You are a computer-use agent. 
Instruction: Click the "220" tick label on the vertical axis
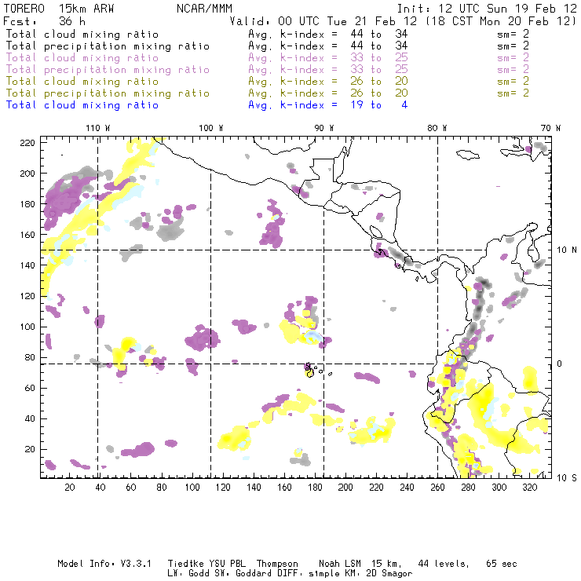pos(29,142)
